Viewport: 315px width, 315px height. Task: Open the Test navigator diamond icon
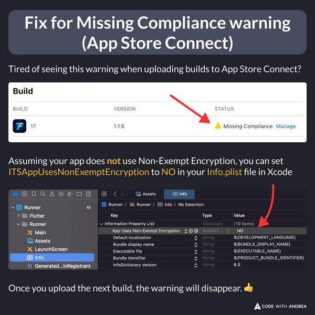(61, 194)
